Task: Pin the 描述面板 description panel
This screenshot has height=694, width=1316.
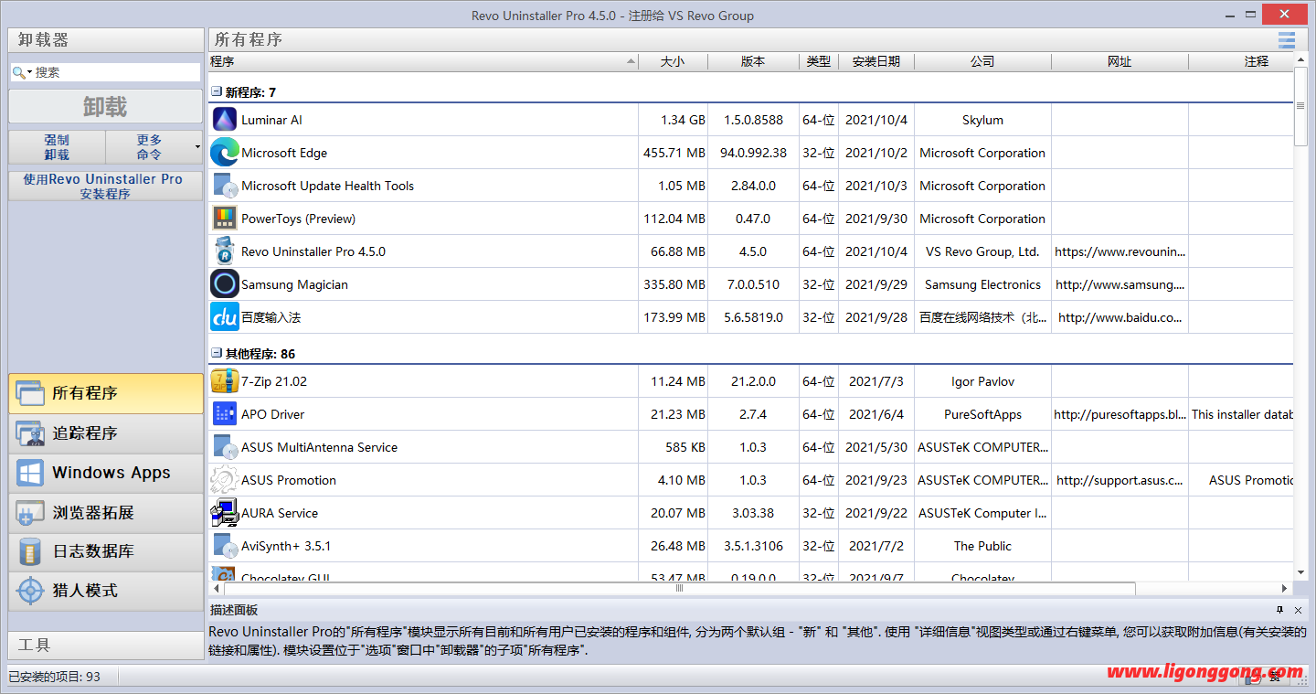Action: pos(1280,611)
